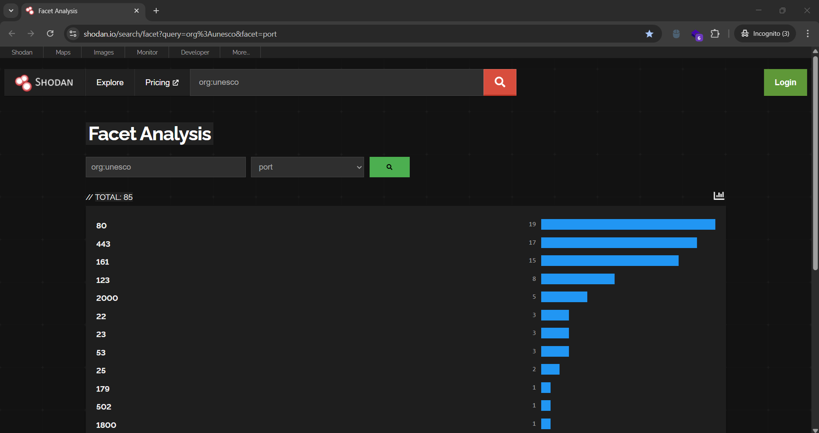View site information icon in address bar
The height and width of the screenshot is (433, 819).
(x=73, y=34)
